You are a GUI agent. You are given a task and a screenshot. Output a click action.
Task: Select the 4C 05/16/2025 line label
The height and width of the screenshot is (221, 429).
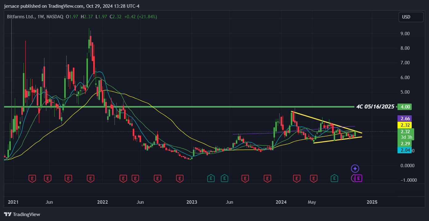point(375,107)
